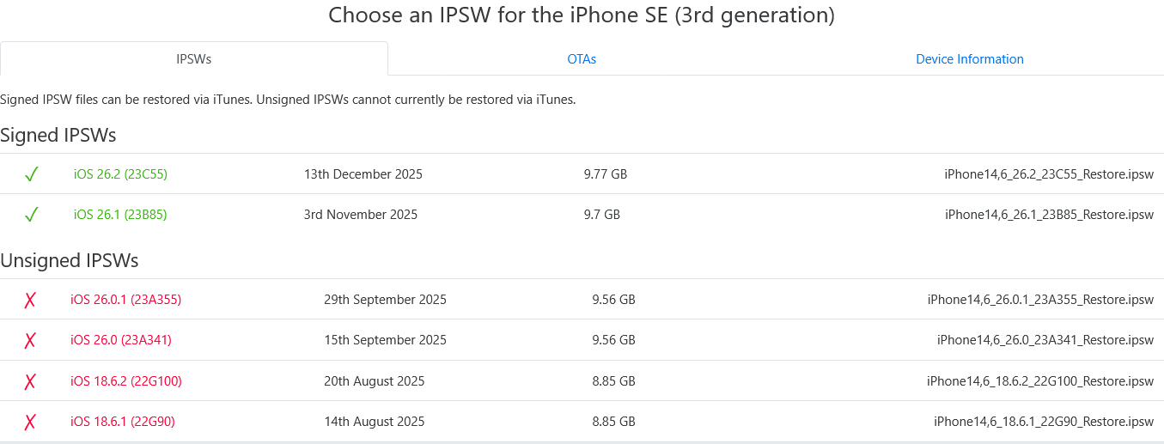This screenshot has width=1164, height=444.
Task: Click the green checkmark for iOS 26.1
Action: pyautogui.click(x=32, y=215)
